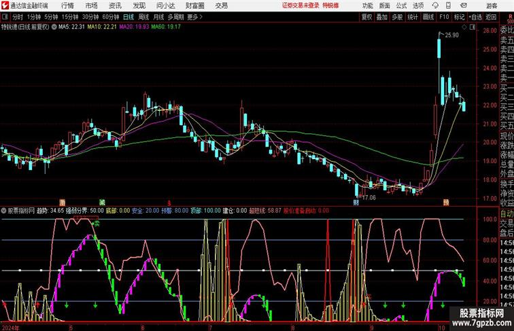This screenshot has height=331, width=514.
Task: Click the 返回 back button
Action: (491, 17)
